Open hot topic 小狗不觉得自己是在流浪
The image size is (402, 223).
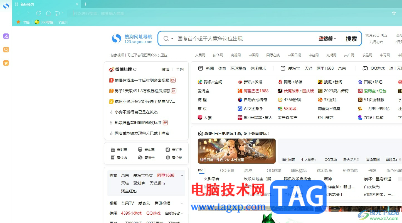point(136,112)
